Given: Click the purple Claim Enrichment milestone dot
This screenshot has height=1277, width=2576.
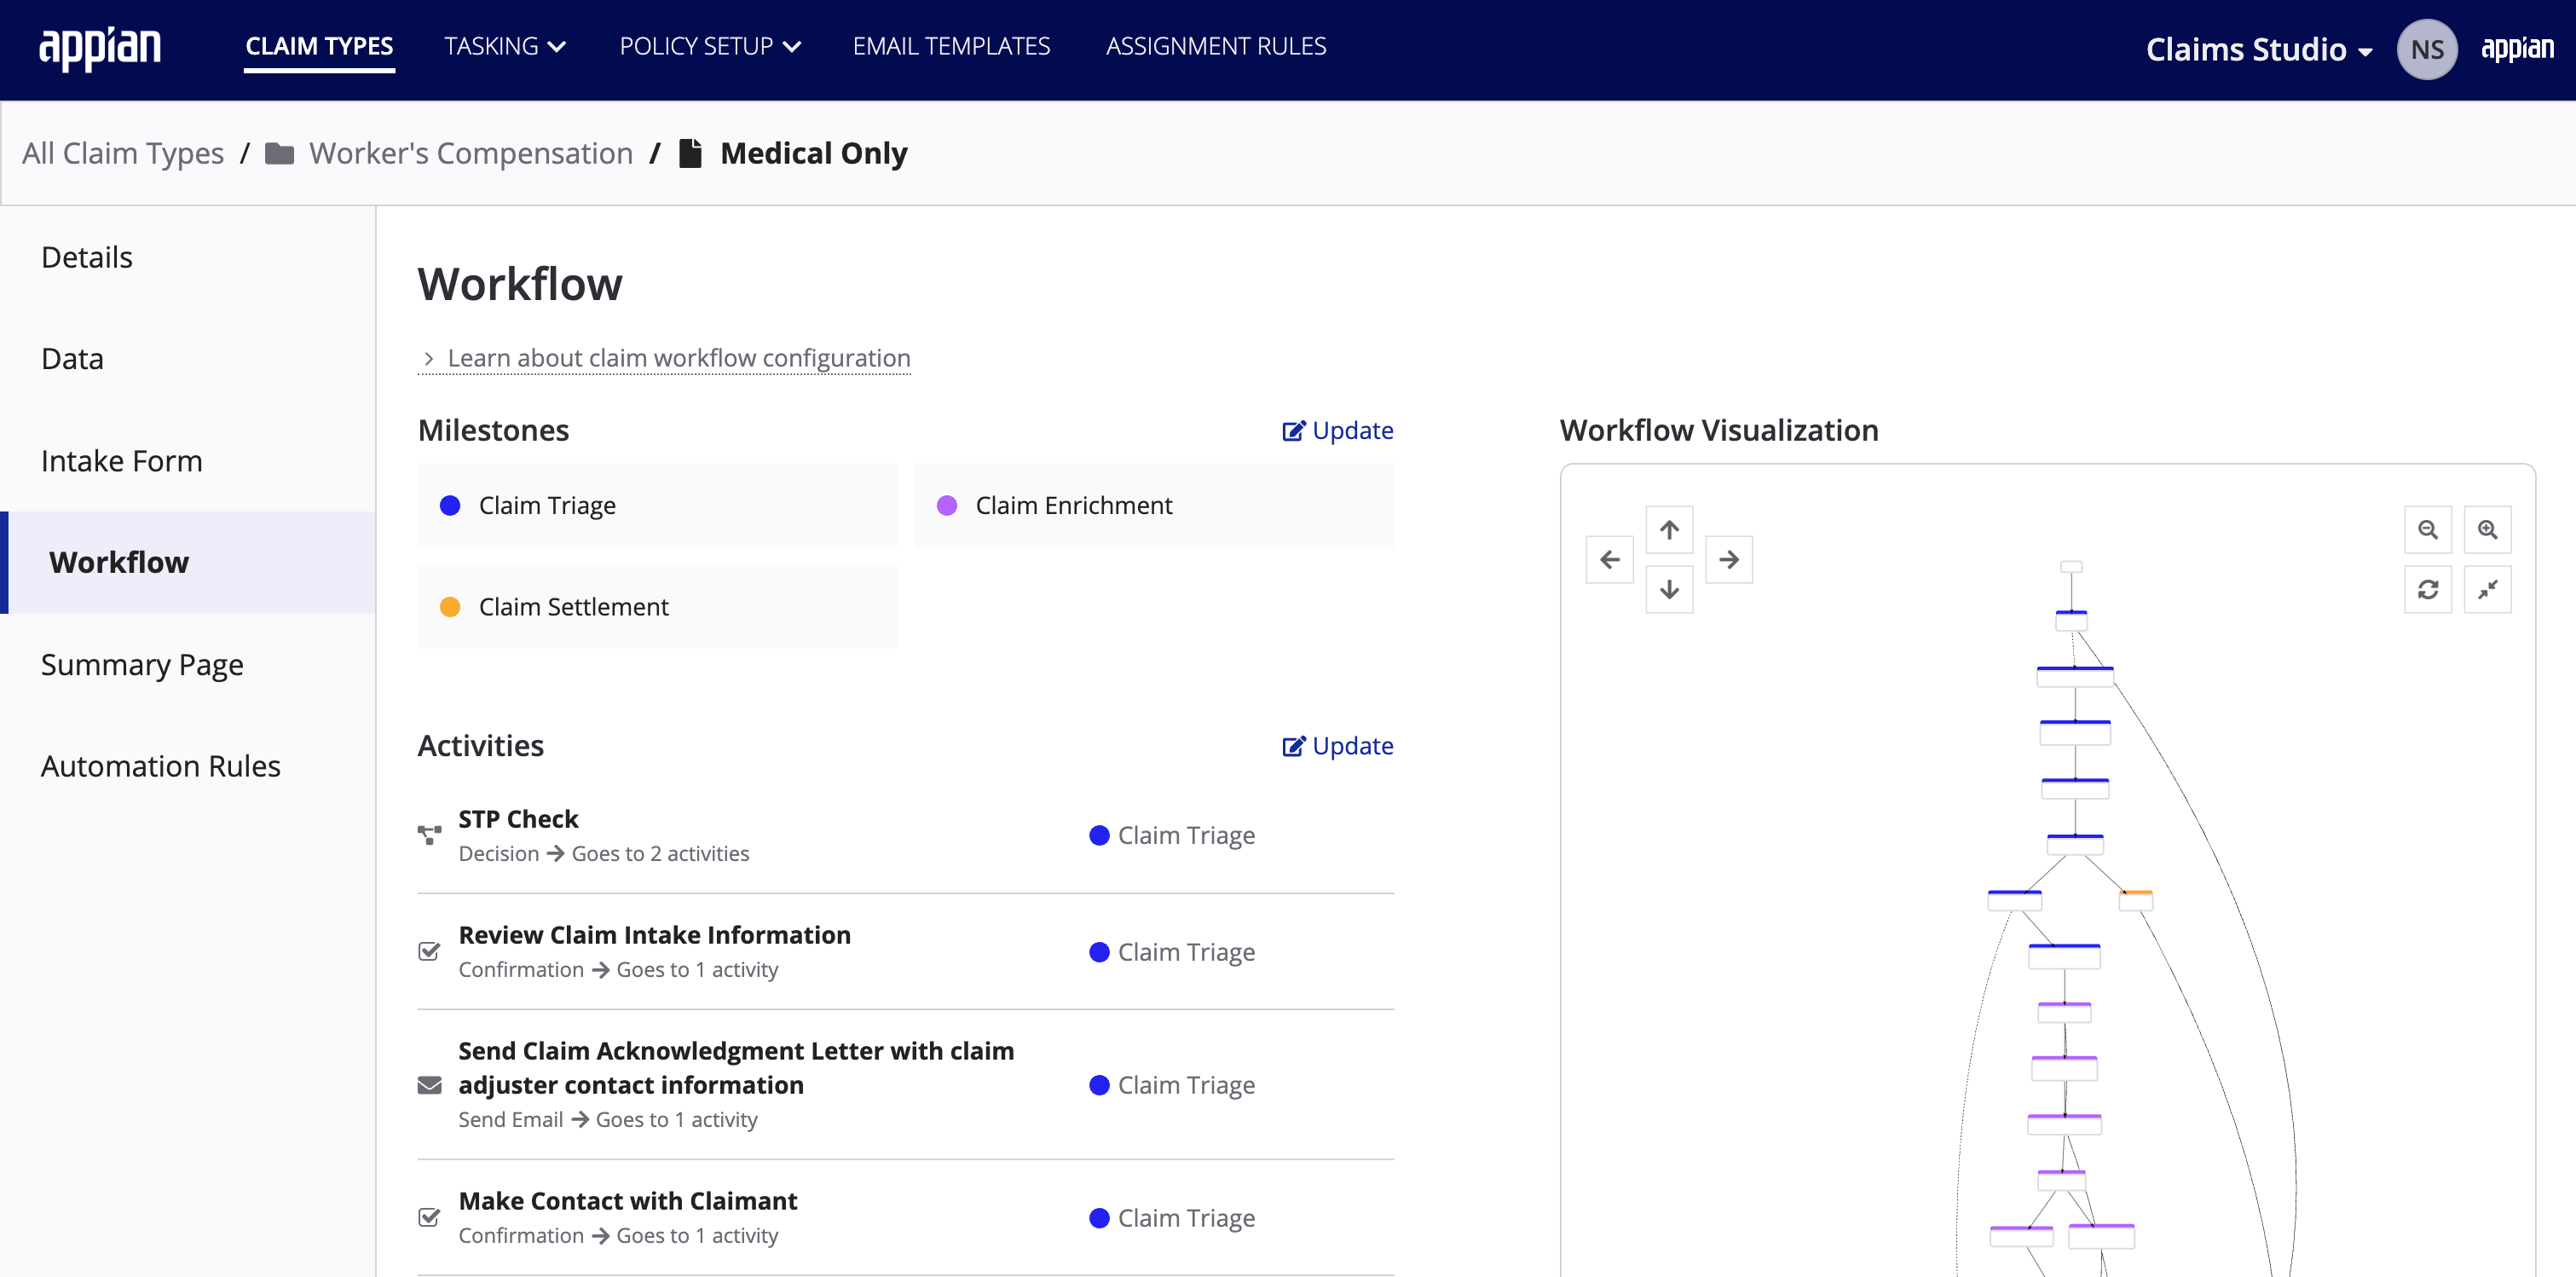Looking at the screenshot, I should (x=947, y=505).
